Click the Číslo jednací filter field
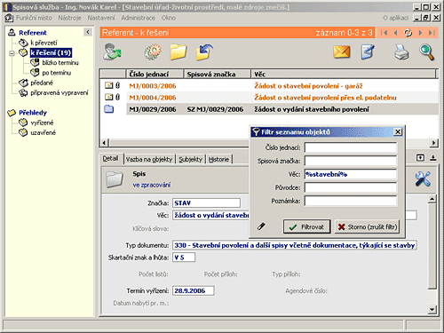This screenshot has height=333, width=444. [x=351, y=147]
